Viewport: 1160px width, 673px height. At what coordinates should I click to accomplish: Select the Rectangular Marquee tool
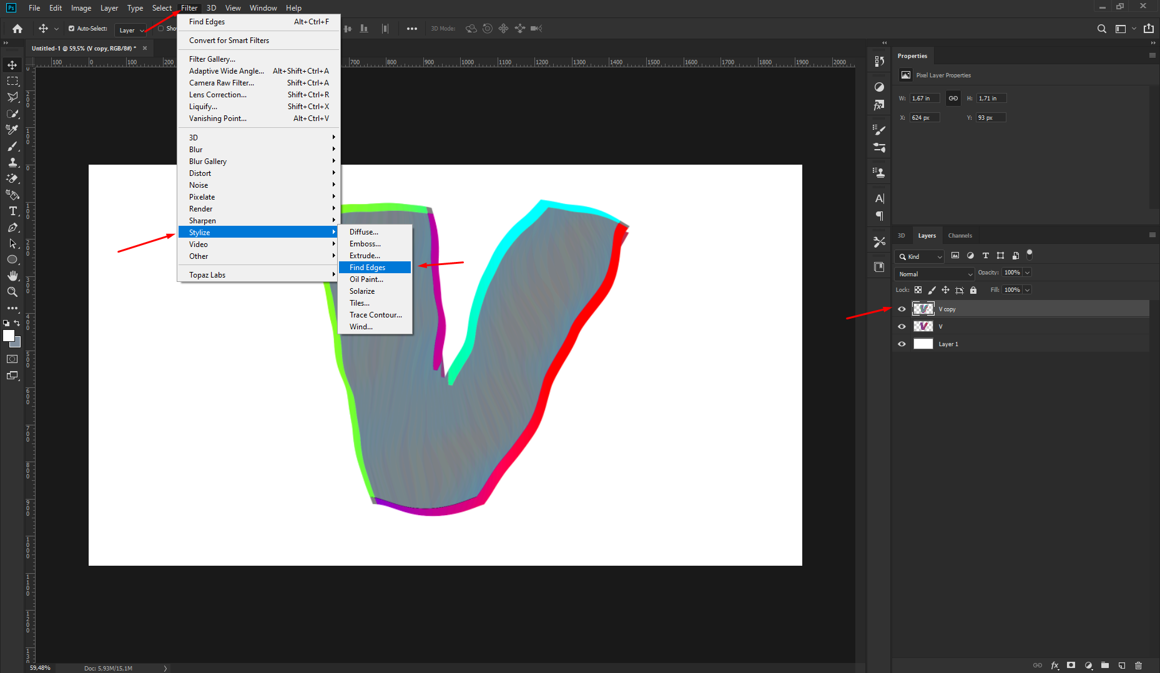(12, 81)
